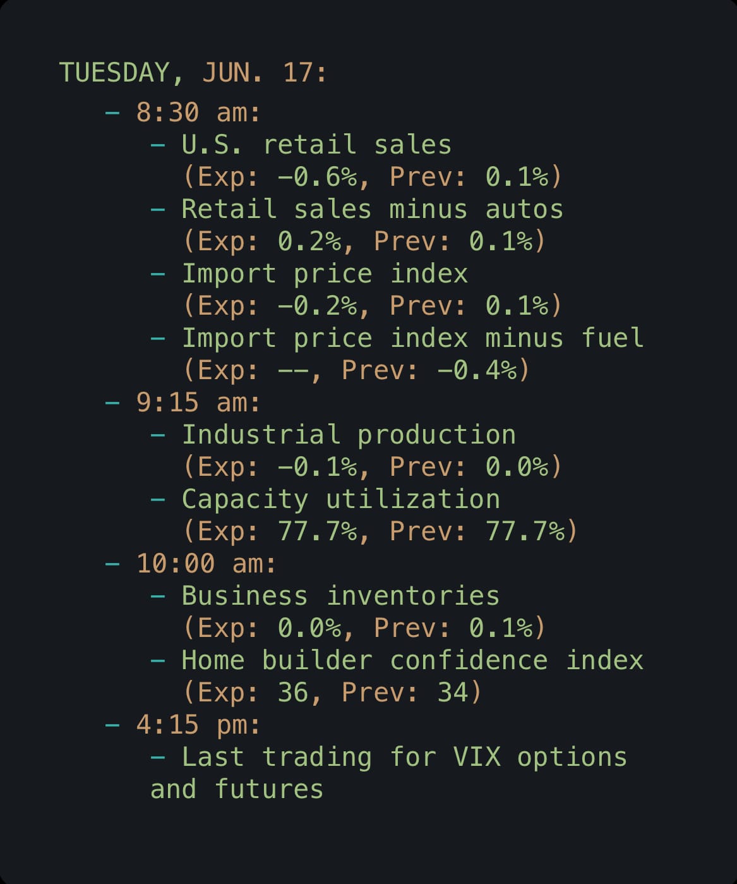This screenshot has height=884, width=737.
Task: Click the U.S. retail sales line
Action: coord(316,145)
